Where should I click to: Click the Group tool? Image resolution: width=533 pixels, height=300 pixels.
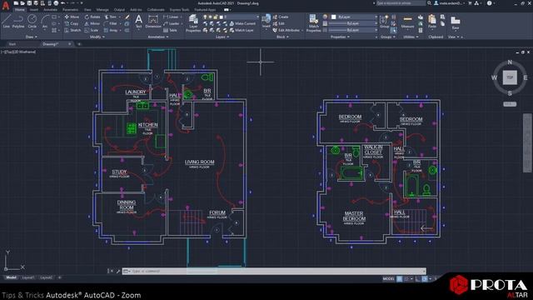(x=384, y=21)
